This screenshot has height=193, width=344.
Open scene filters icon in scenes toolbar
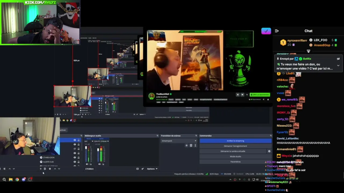5,169
